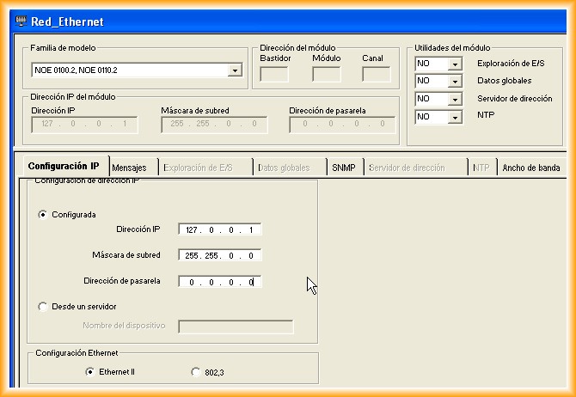Screen dimensions: 576x397
Task: Choose Ethernet II frame type
Action: (x=89, y=371)
